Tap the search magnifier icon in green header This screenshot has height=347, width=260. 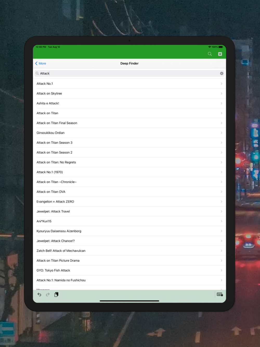[210, 54]
